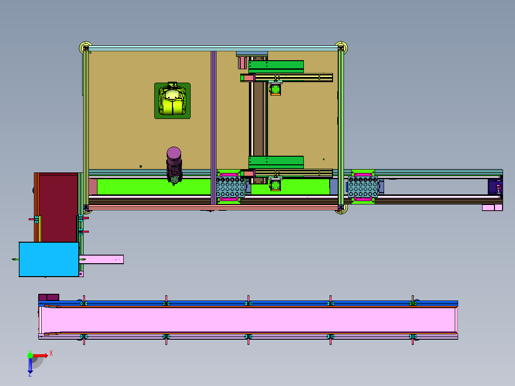Select the long pink conveyor belt surface
The image size is (515, 386).
tap(248, 320)
